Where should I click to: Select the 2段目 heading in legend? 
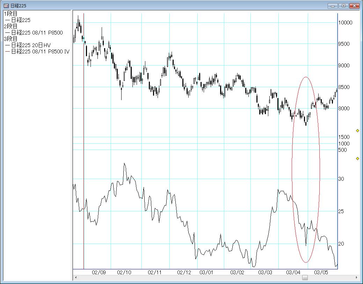[x=10, y=27]
